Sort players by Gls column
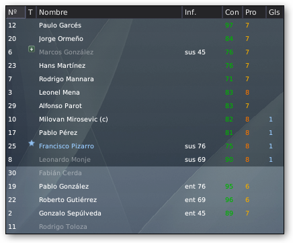 point(275,12)
